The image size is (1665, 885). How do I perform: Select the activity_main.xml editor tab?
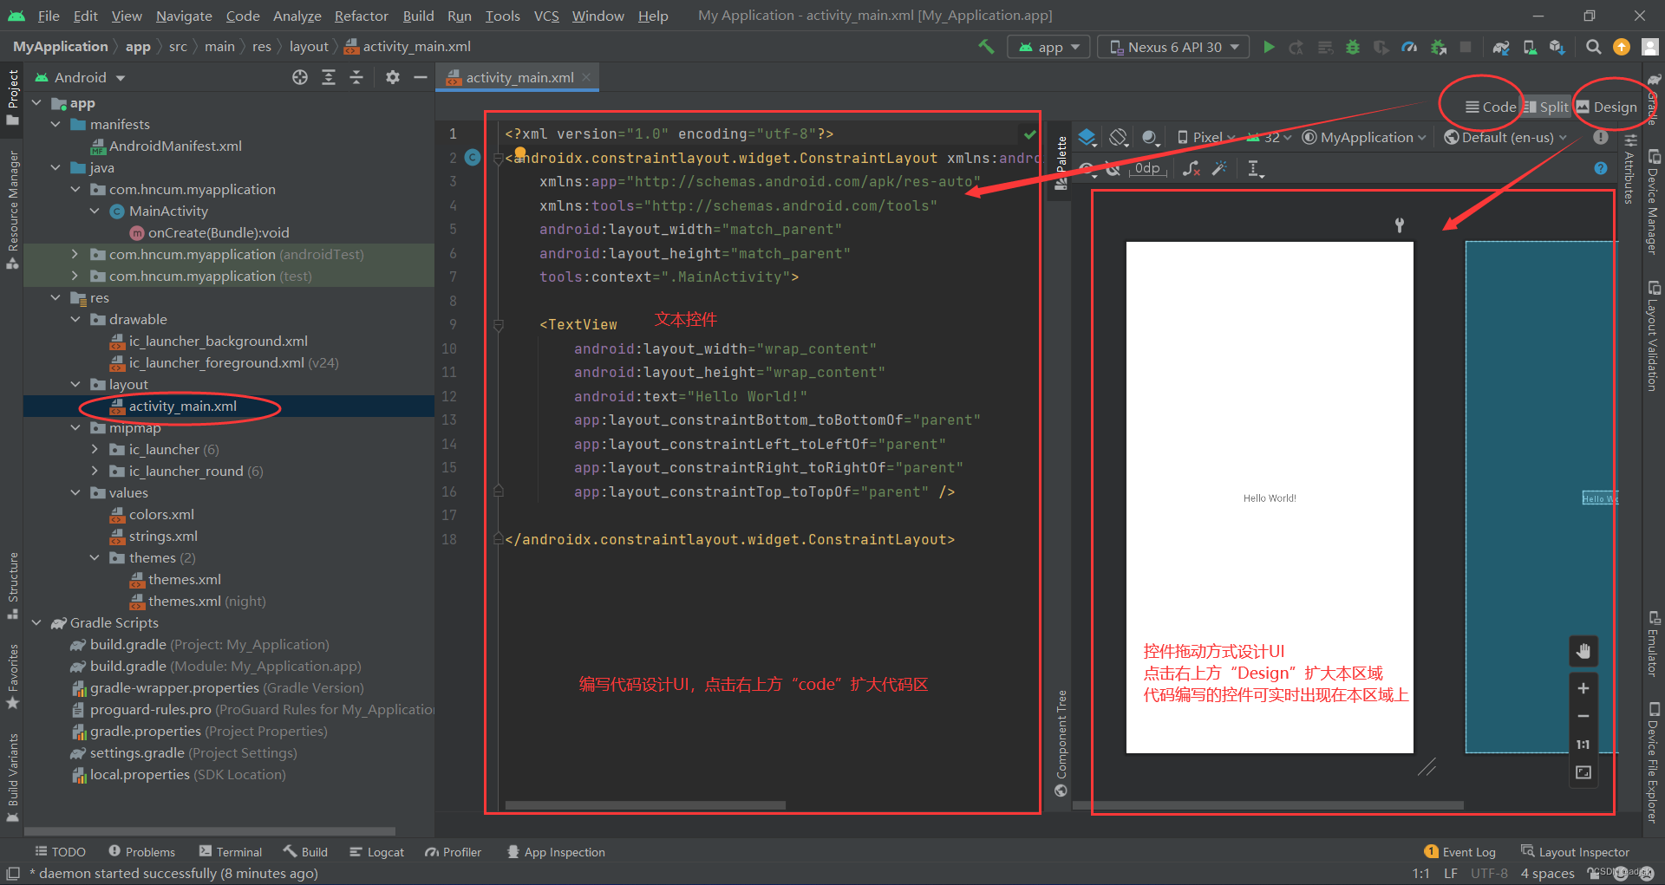tap(518, 77)
